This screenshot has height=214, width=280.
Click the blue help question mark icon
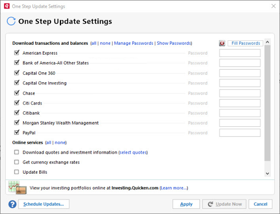pos(12,204)
